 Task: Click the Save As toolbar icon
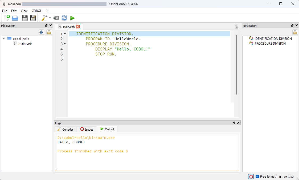click(33, 18)
